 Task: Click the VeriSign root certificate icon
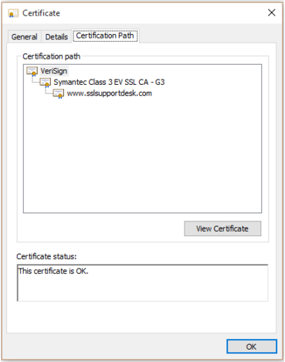[x=32, y=71]
